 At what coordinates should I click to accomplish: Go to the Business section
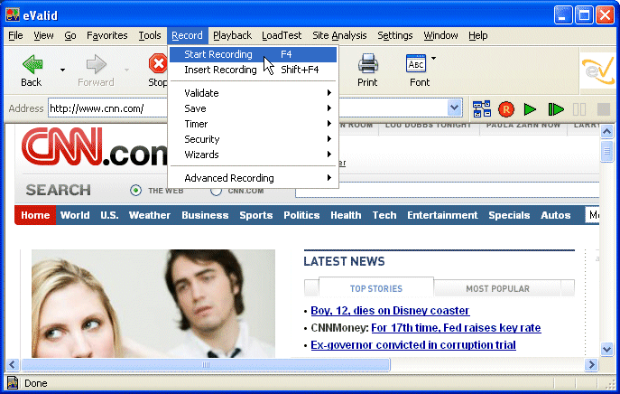[205, 215]
